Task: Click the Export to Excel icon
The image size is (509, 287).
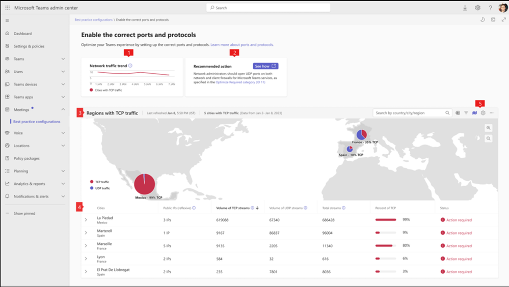Action: click(x=458, y=113)
